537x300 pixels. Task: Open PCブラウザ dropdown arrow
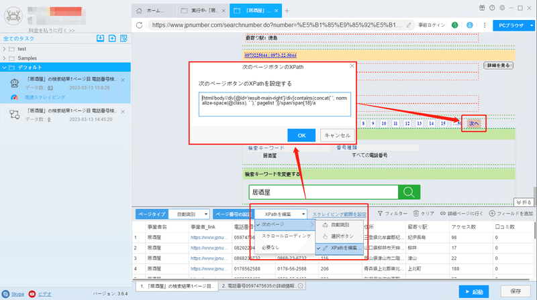pos(532,25)
